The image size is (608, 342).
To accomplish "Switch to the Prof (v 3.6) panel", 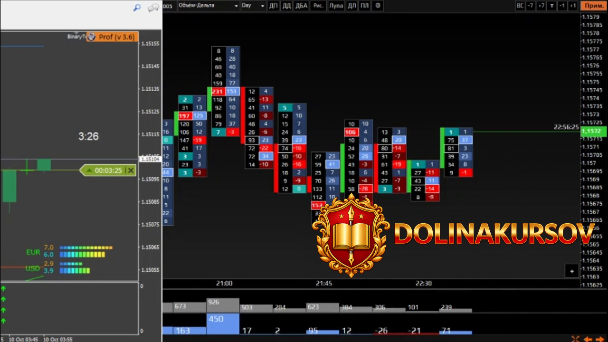I will coord(112,37).
